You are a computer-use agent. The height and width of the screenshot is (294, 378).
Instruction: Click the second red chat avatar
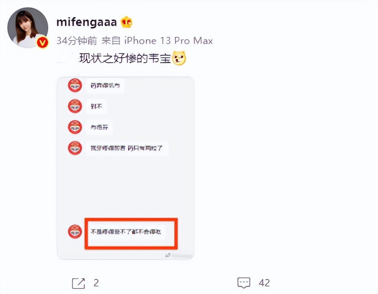[x=75, y=106]
